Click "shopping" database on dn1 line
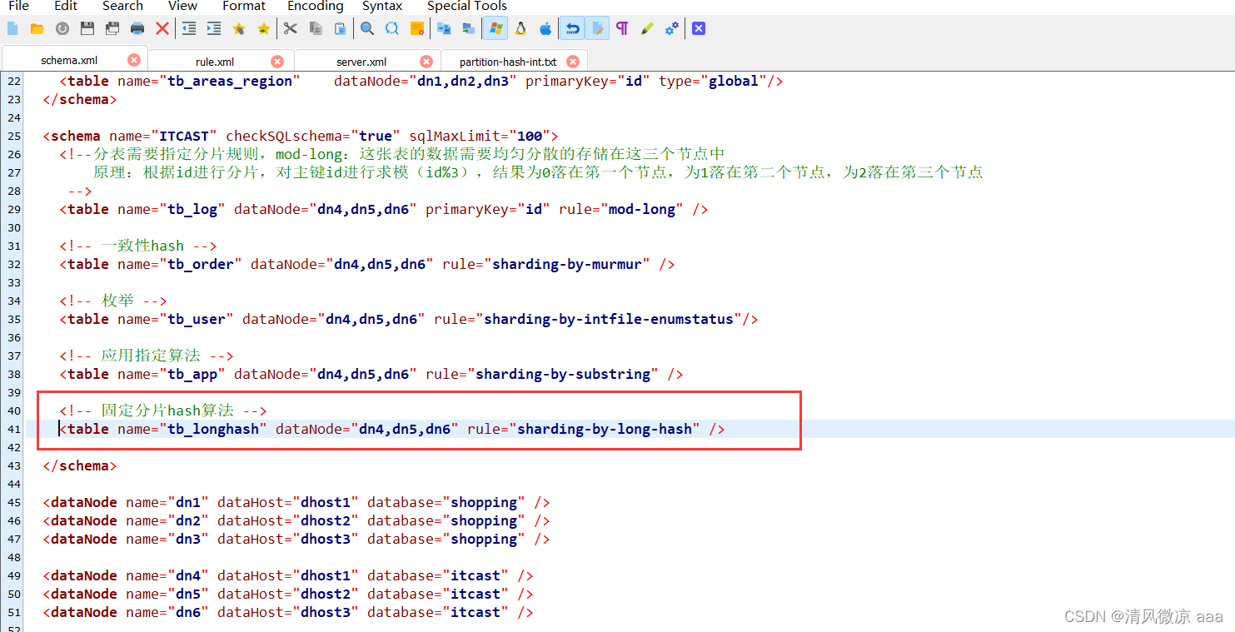The width and height of the screenshot is (1235, 632). pyautogui.click(x=484, y=502)
